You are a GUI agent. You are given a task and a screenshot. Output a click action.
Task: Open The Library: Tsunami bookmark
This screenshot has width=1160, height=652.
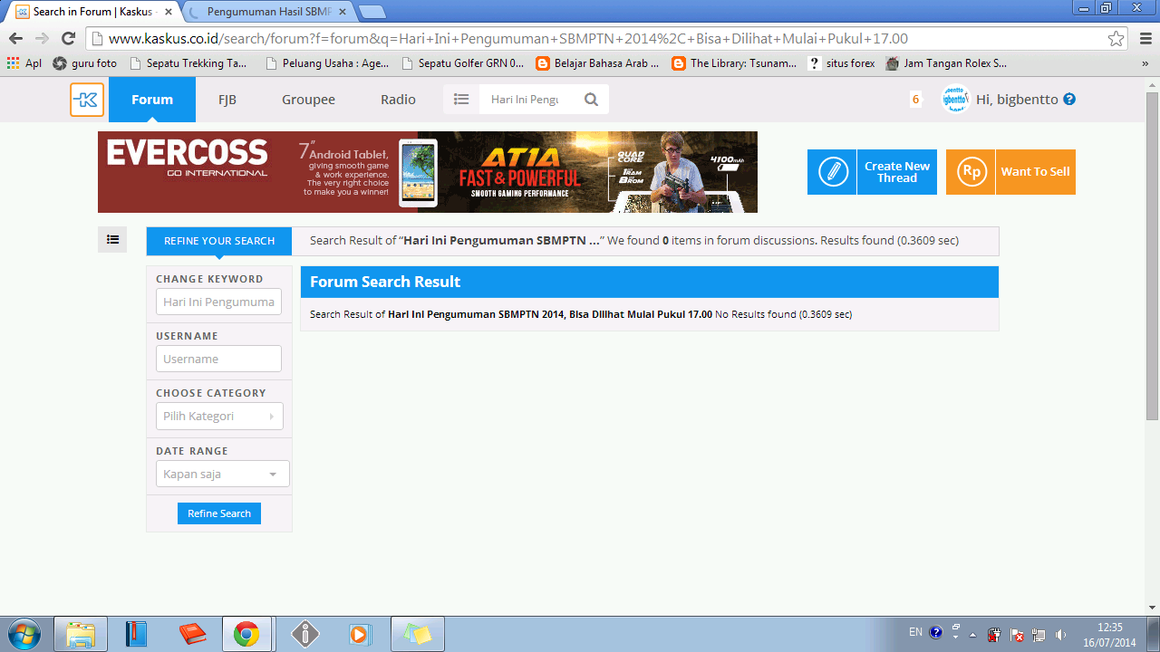[735, 63]
